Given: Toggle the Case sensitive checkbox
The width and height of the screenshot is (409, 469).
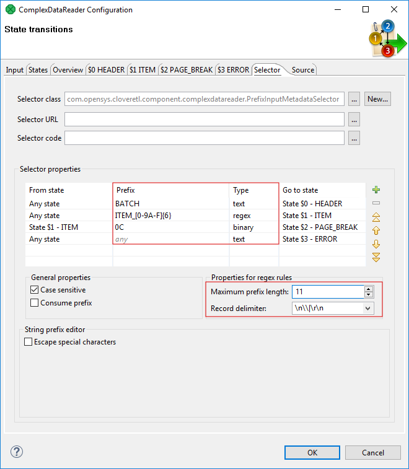Looking at the screenshot, I should tap(35, 290).
